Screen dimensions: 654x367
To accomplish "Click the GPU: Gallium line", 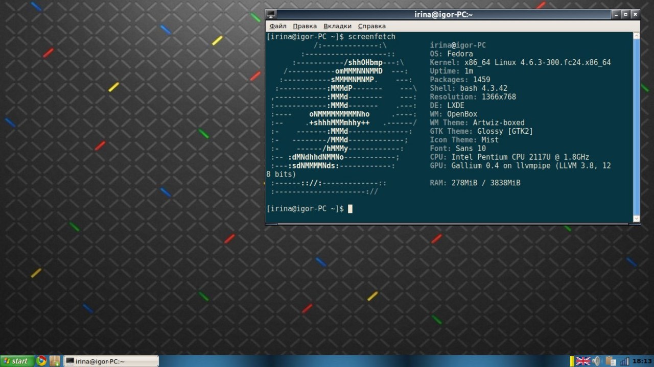I will [520, 165].
